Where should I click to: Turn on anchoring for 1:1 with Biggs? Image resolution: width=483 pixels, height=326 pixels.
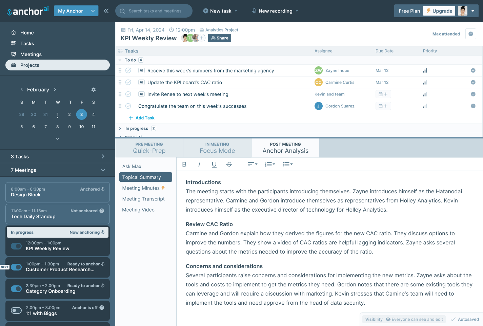[x=16, y=310]
